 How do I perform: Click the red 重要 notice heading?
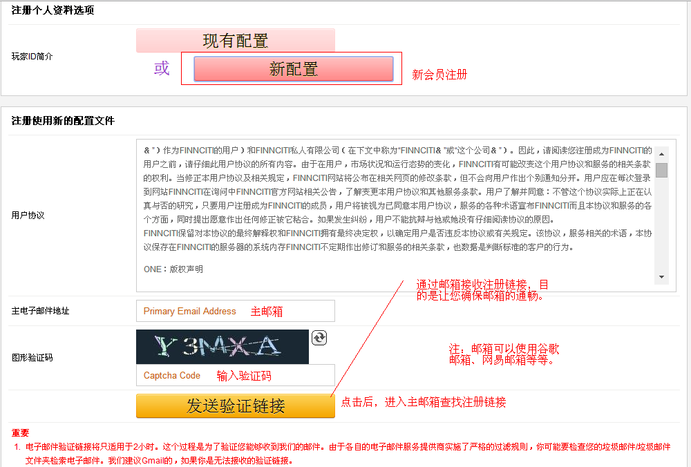(20, 433)
